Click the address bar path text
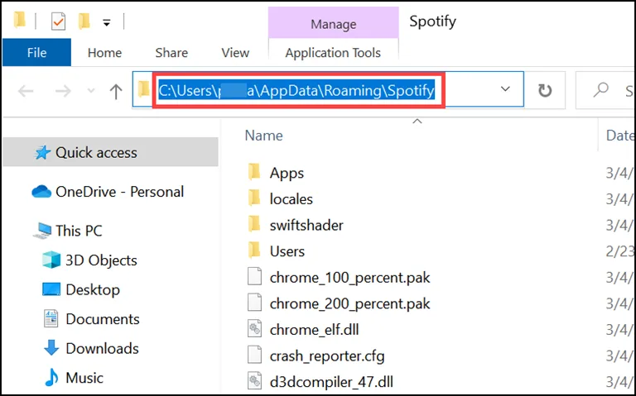 click(296, 90)
